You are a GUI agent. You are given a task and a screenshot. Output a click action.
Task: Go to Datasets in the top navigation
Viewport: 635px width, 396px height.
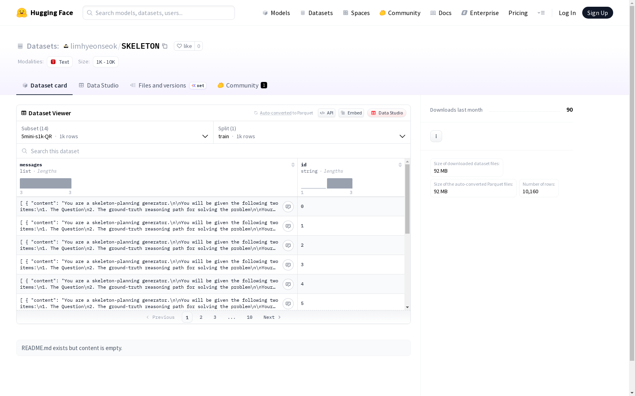point(316,13)
